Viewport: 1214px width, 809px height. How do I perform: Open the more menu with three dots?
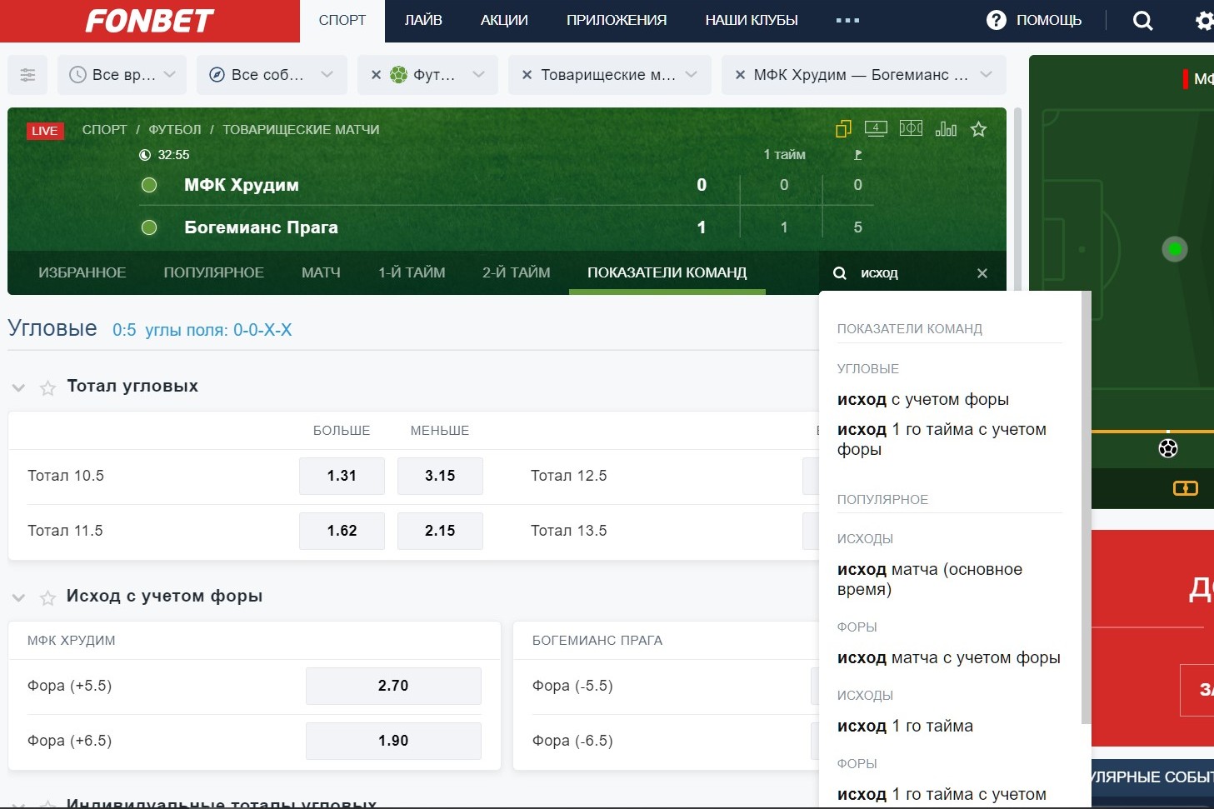pos(847,21)
